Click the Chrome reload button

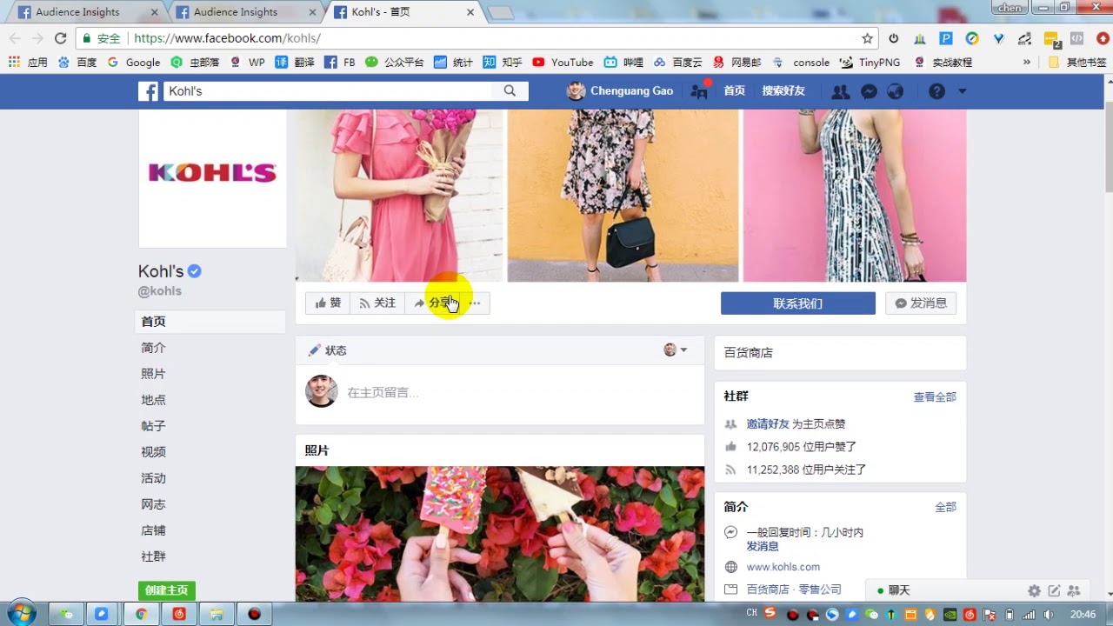tap(60, 38)
